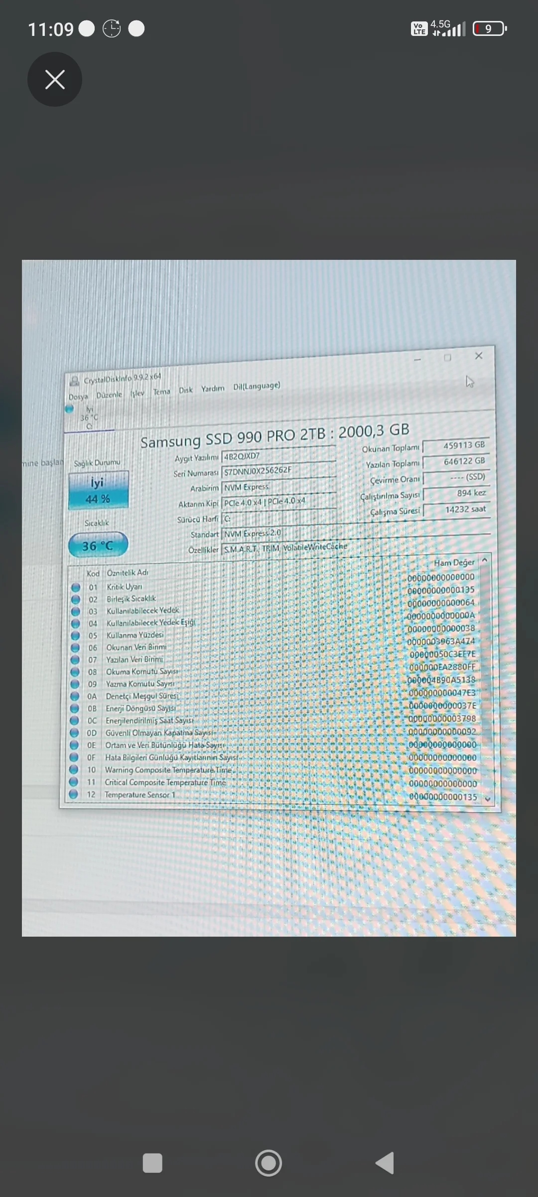Click the Okunan Toplamı value 459113 GB
The height and width of the screenshot is (1197, 538).
coord(456,445)
